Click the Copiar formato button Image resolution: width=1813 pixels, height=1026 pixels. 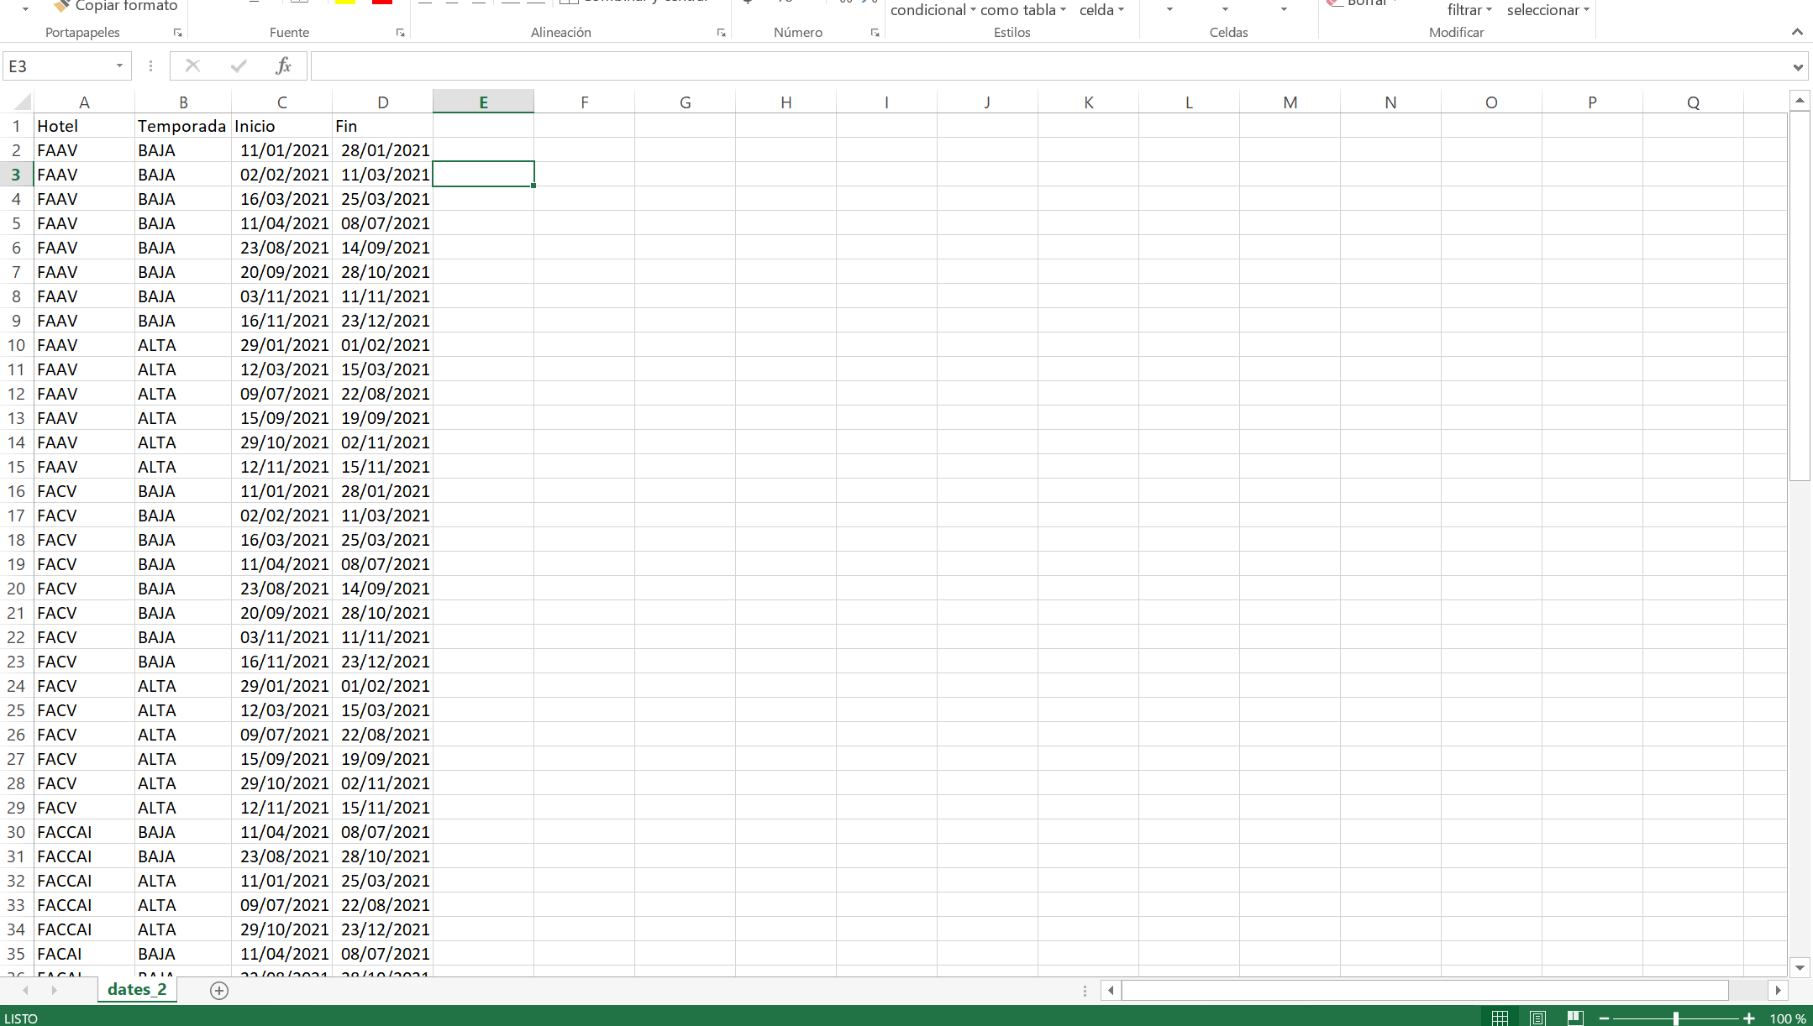tap(116, 7)
